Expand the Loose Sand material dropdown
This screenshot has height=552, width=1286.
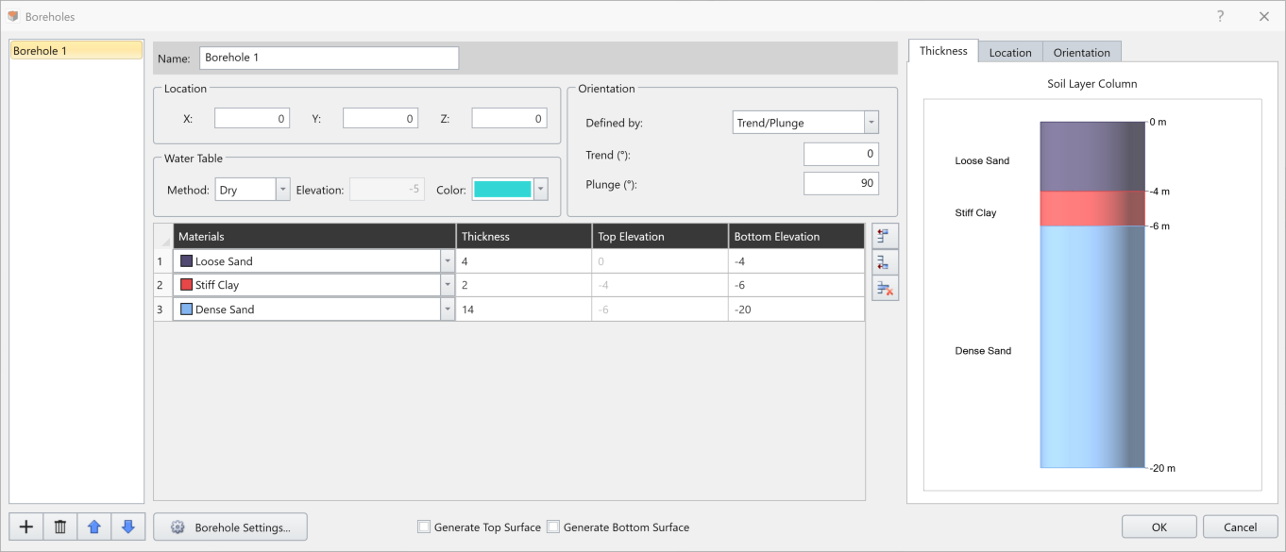(448, 261)
